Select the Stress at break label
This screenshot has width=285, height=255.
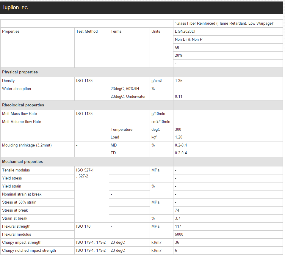click(x=15, y=210)
